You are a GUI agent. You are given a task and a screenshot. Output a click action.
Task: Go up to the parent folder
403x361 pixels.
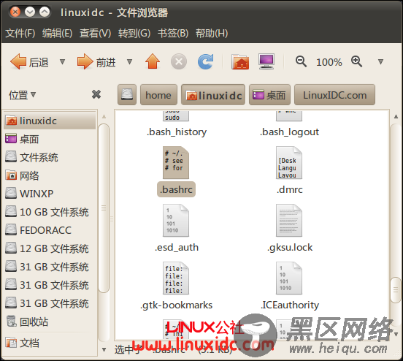click(x=153, y=61)
